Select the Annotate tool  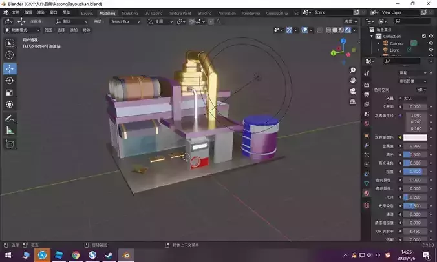pyautogui.click(x=10, y=118)
